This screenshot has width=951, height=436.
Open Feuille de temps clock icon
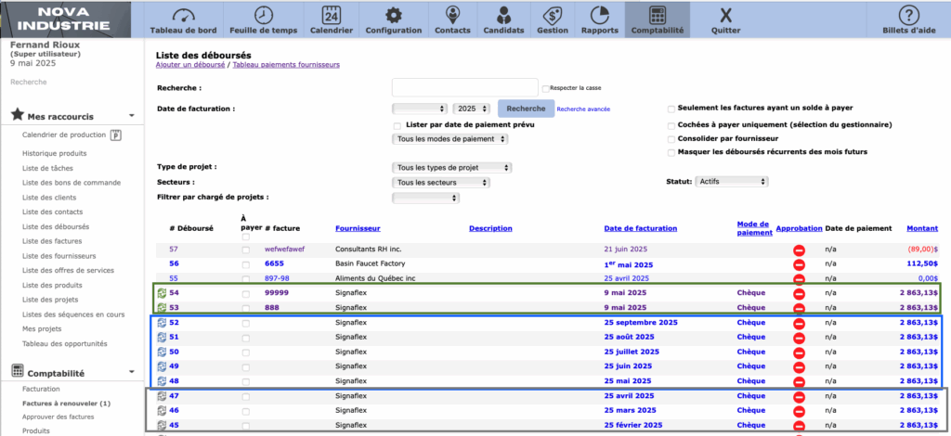click(x=265, y=15)
